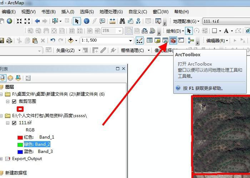The image size is (250, 178).
Task: Activate the Select Features tool
Action: (x=55, y=21)
